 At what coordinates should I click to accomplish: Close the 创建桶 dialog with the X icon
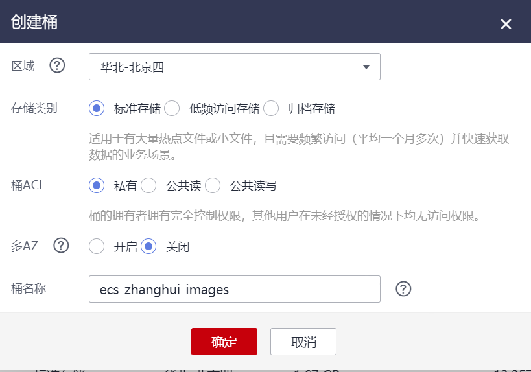[x=506, y=24]
